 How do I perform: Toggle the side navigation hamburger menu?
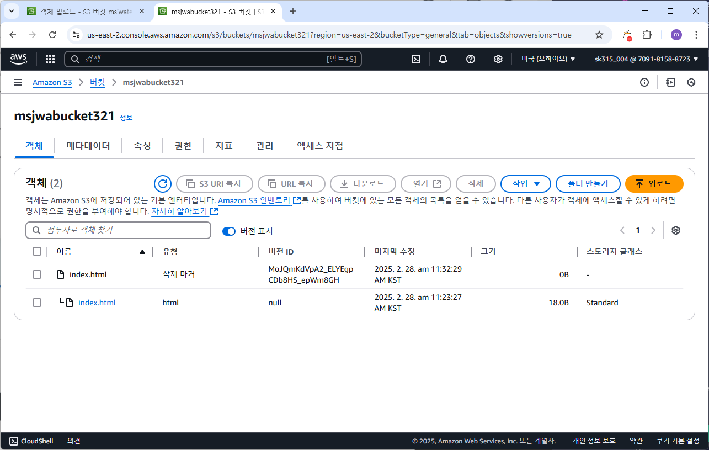pyautogui.click(x=18, y=82)
